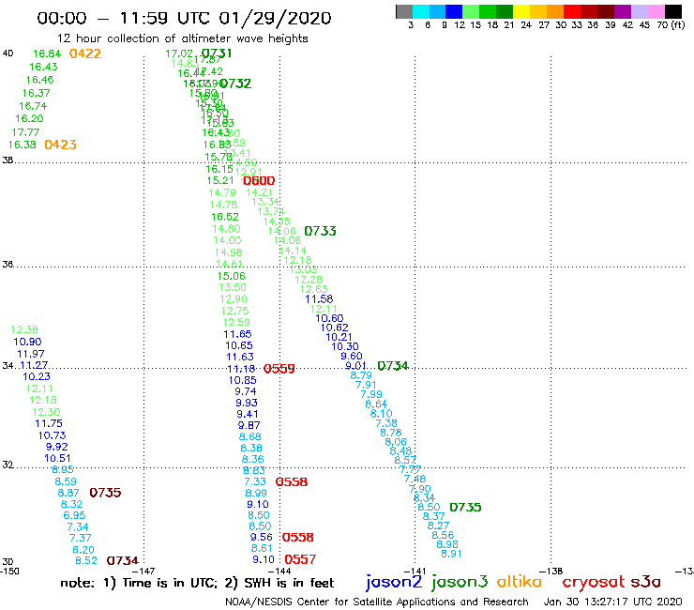Click the gray swatch in the wave-height legend

tap(404, 11)
